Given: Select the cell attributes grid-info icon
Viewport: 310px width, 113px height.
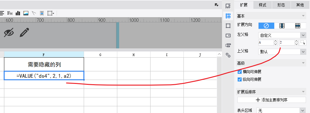Looking at the screenshot, I should (228, 16).
